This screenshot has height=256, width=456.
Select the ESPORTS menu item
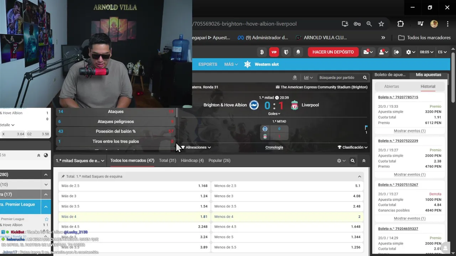pos(208,64)
